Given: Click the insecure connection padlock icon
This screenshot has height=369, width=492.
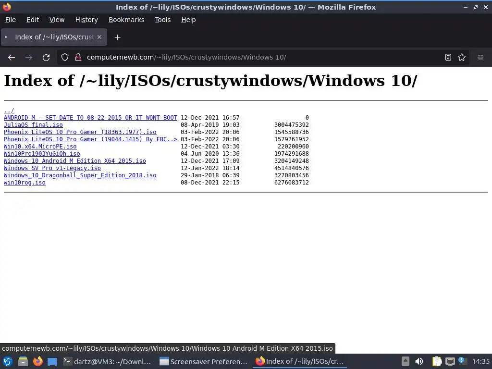Looking at the screenshot, I should point(78,57).
